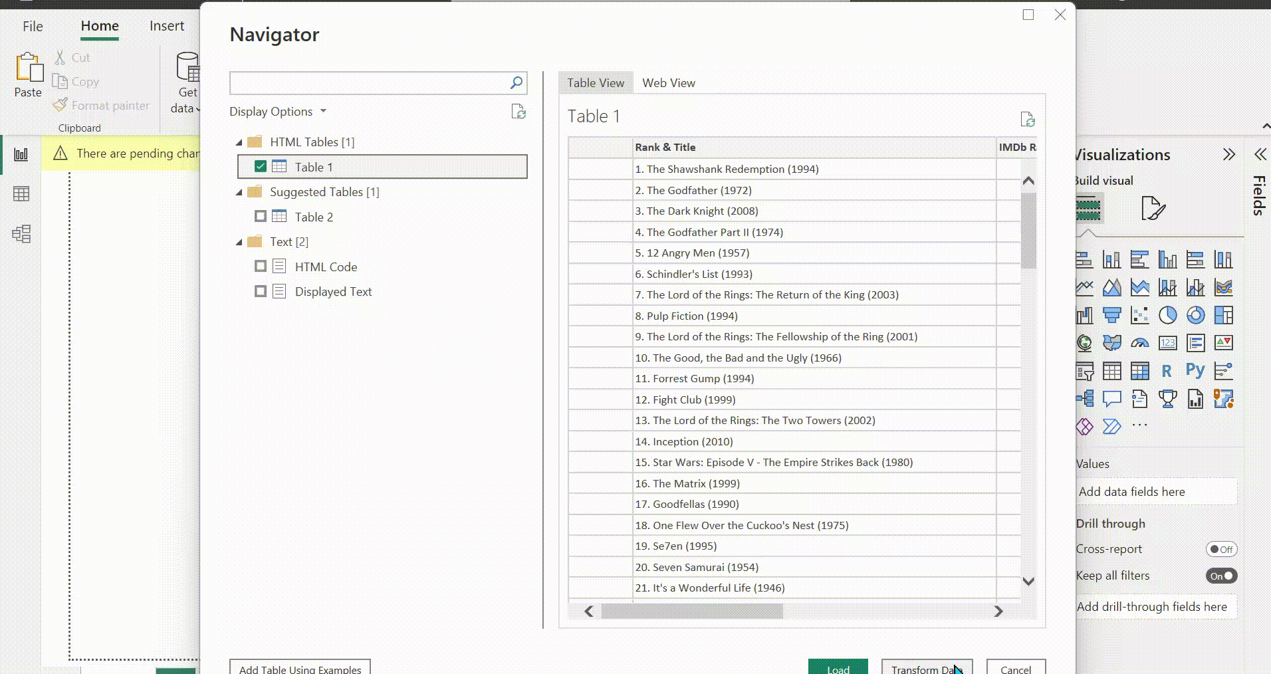
Task: Switch to the Insert ribbon tab
Action: tap(167, 26)
